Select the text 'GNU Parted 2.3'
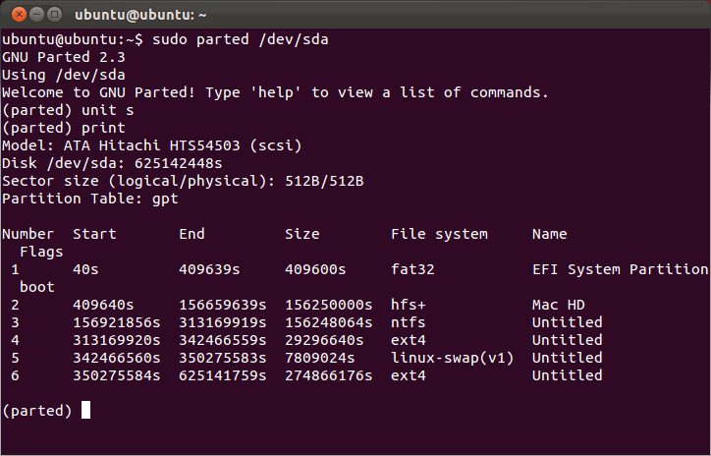 tap(64, 57)
